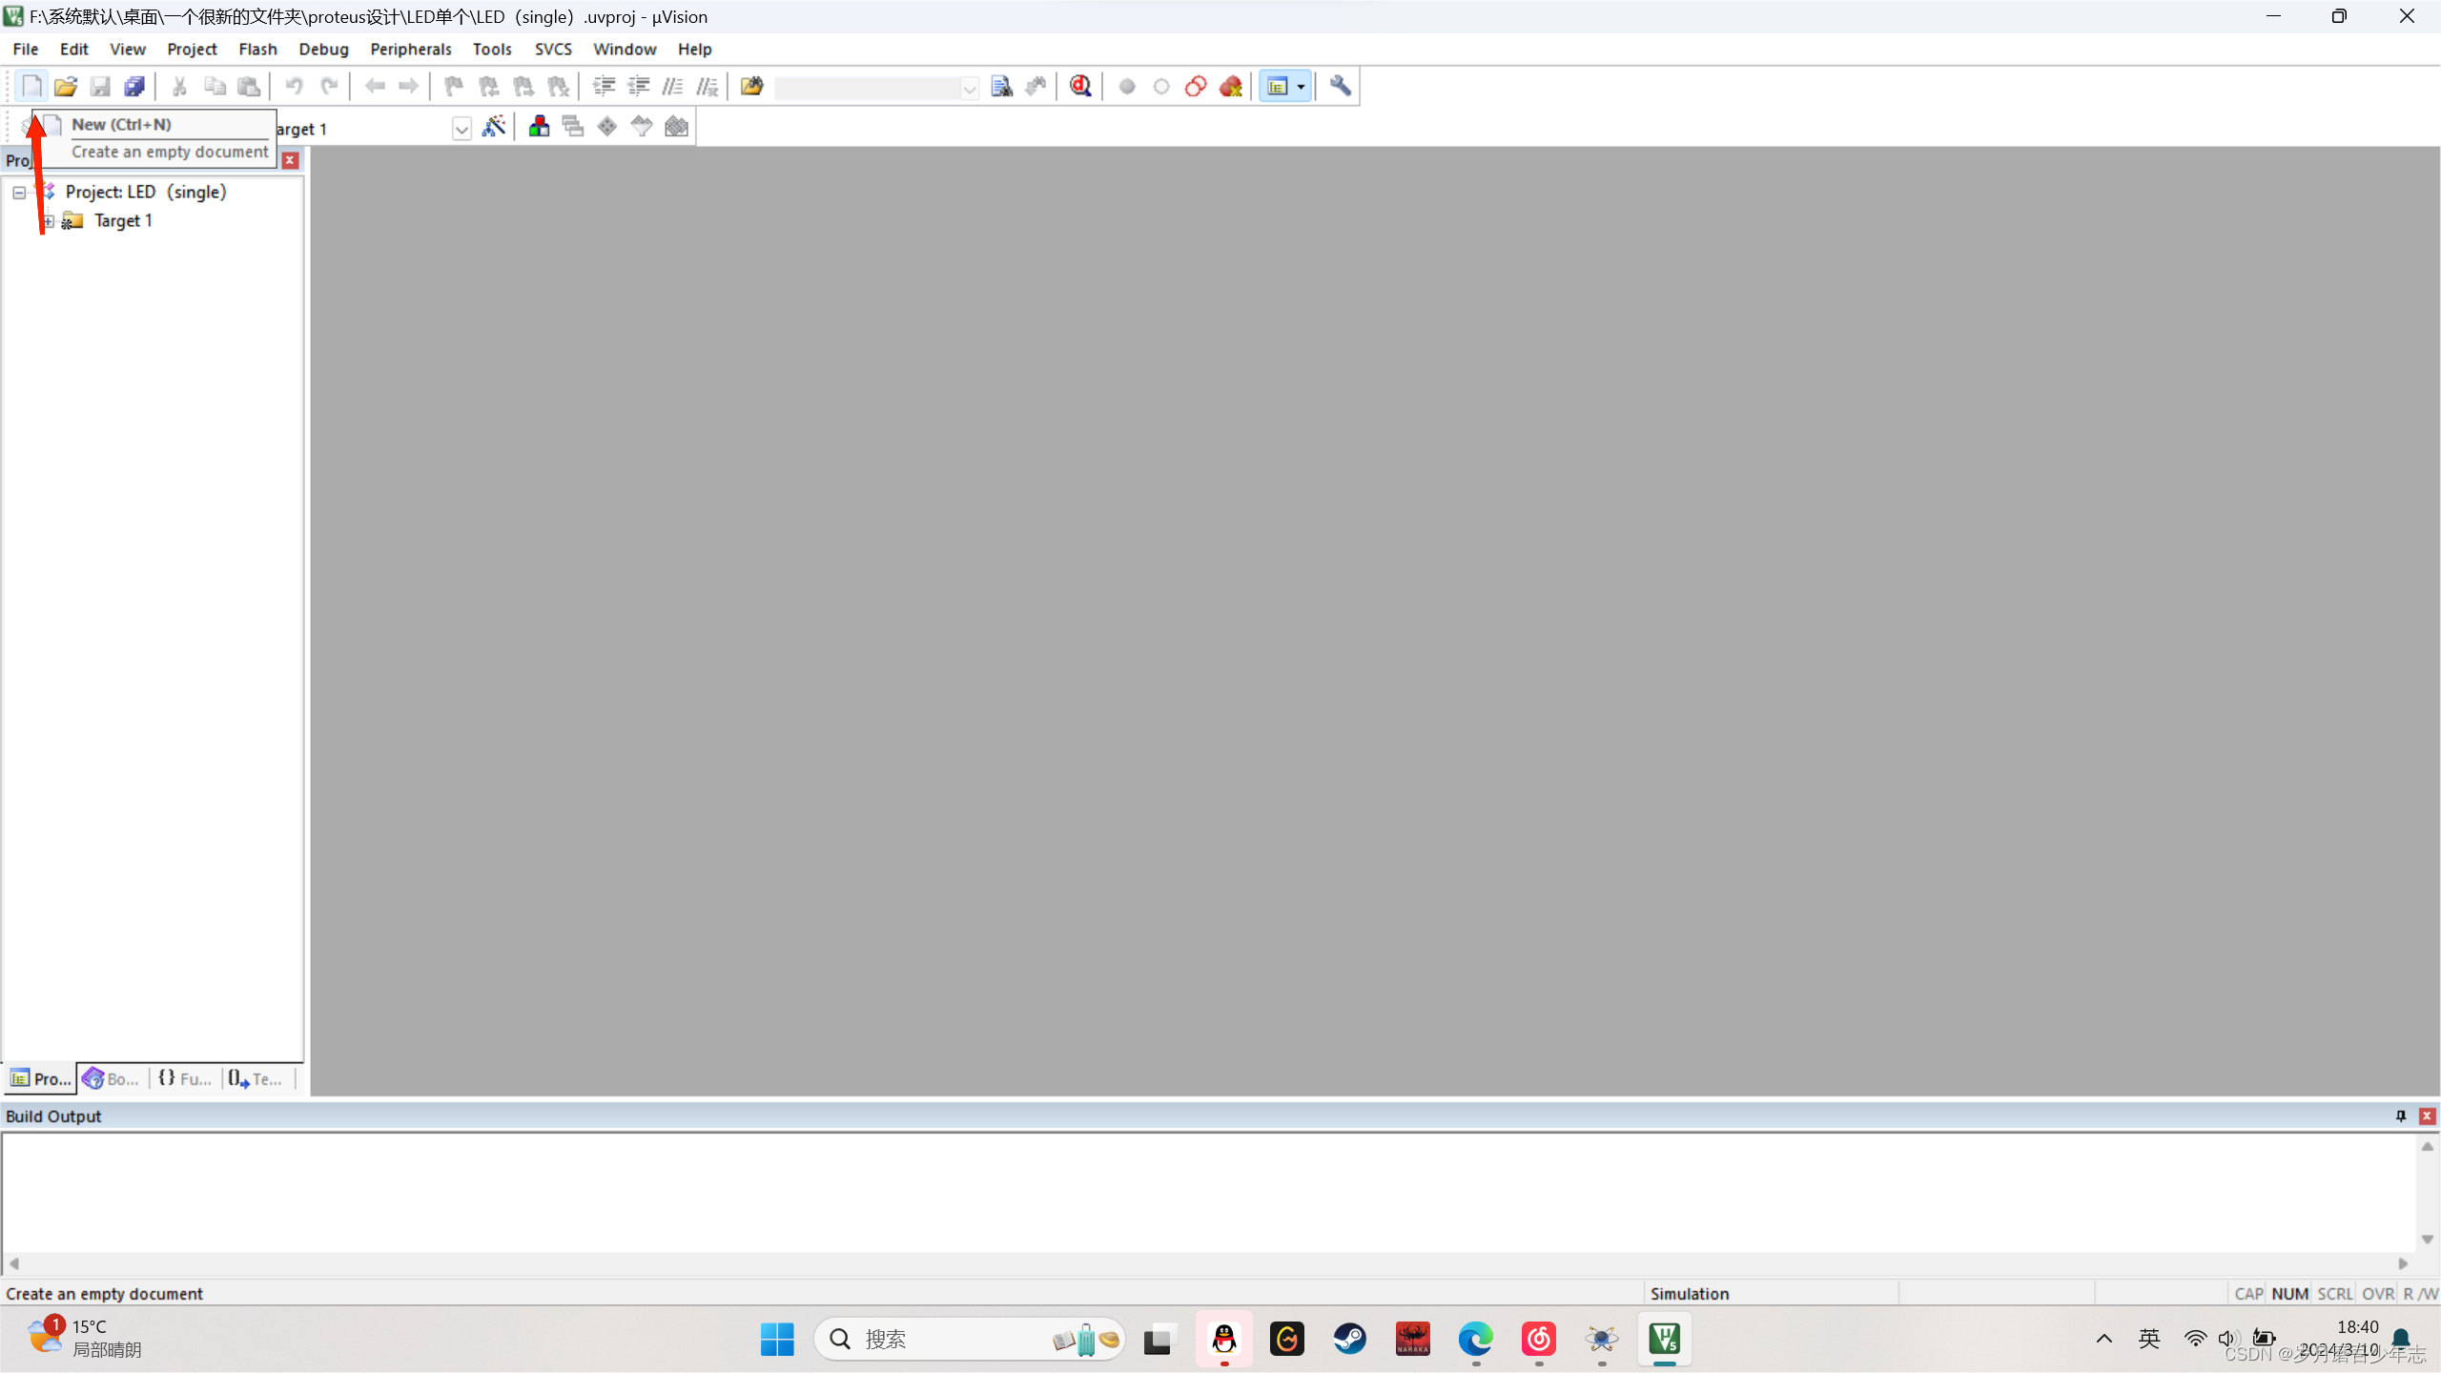Open the Edit menu
The width and height of the screenshot is (2441, 1373).
point(73,49)
